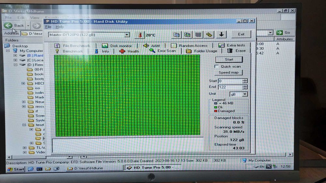The height and width of the screenshot is (183, 326).
Task: Click Show Desktop quick launch icon
Action: point(31,169)
